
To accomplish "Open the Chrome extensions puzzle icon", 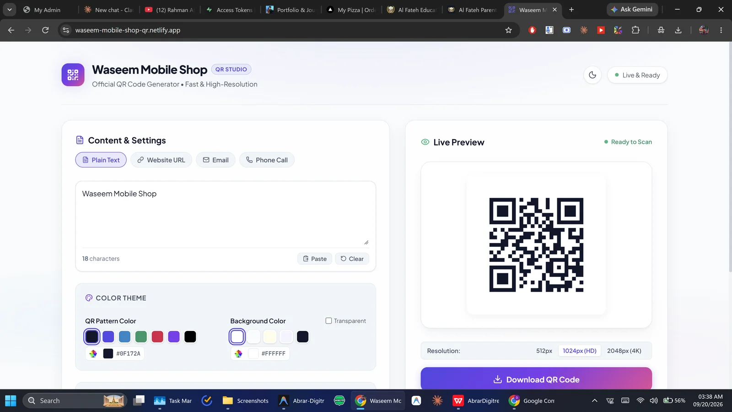I will pos(635,30).
